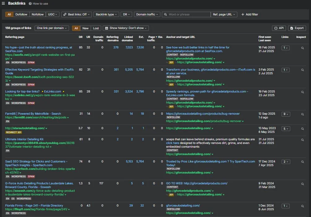Click 5,784 external links value
This screenshot has width=311, height=217.
coord(140,70)
